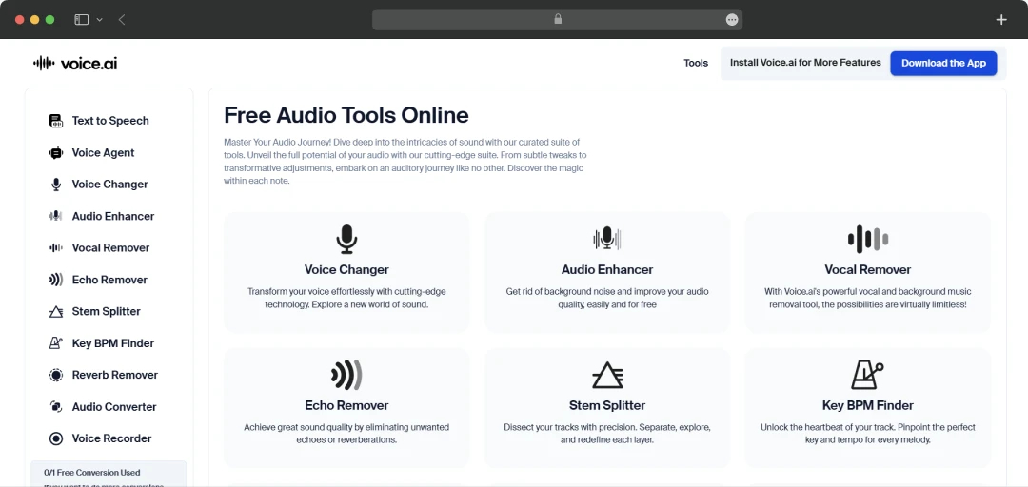This screenshot has height=487, width=1028.
Task: Select Vocal Remover in sidebar
Action: coord(109,247)
